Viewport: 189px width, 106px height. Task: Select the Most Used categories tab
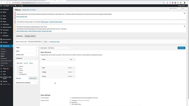pos(19,63)
